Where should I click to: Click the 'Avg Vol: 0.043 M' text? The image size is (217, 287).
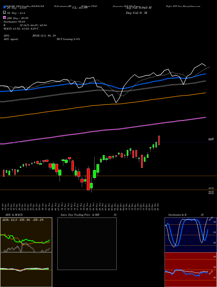(x=138, y=8)
